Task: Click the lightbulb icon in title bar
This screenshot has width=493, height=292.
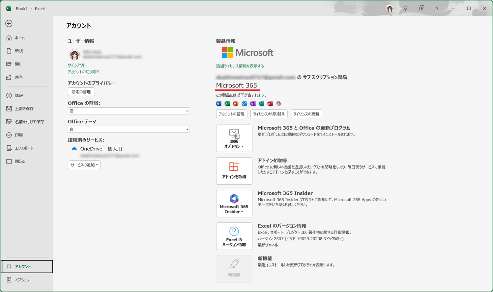Action: pyautogui.click(x=406, y=9)
